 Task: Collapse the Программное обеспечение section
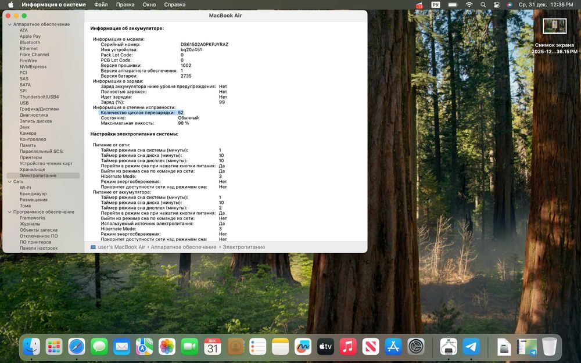(x=10, y=212)
